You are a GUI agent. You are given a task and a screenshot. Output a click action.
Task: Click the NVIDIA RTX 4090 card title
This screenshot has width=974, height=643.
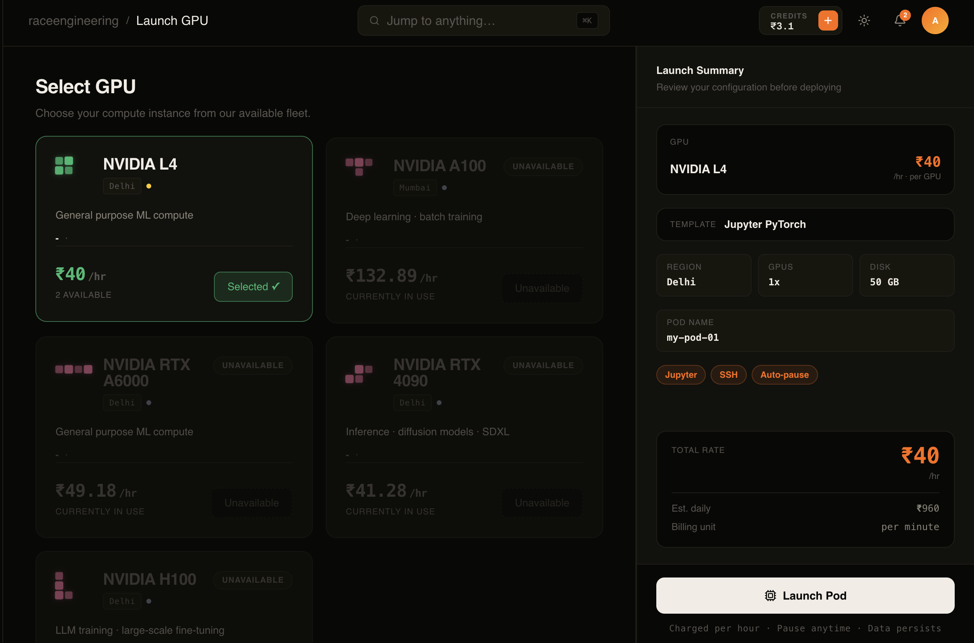pos(437,373)
